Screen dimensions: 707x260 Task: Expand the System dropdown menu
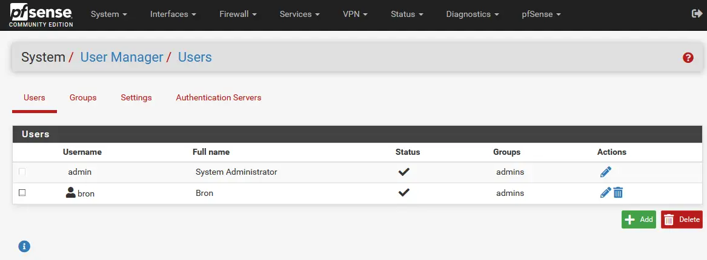click(x=108, y=14)
